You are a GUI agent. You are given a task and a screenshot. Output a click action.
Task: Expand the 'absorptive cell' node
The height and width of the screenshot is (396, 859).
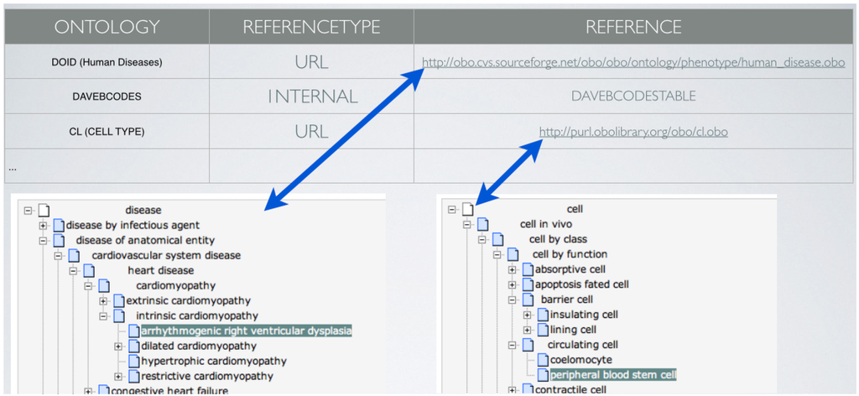(513, 269)
